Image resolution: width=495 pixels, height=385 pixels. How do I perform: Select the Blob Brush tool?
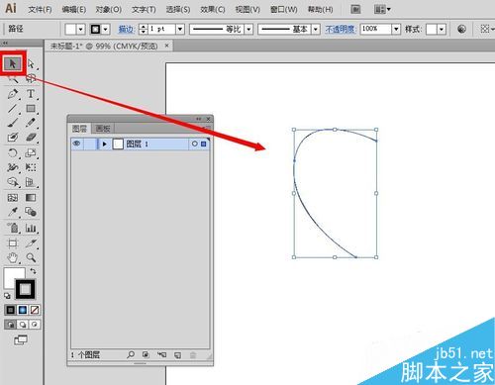13,138
